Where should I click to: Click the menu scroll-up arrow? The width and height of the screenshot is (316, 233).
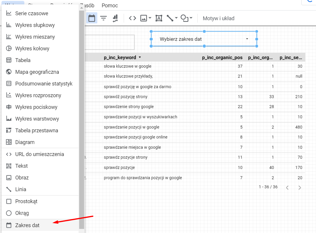click(x=81, y=8)
